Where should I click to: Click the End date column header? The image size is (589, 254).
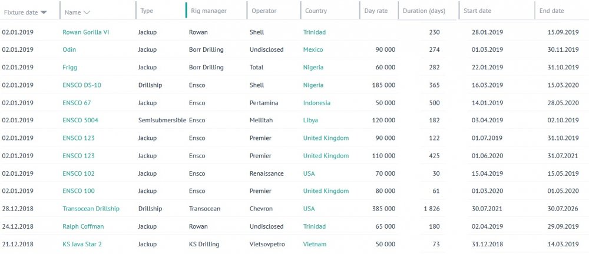[x=551, y=11]
